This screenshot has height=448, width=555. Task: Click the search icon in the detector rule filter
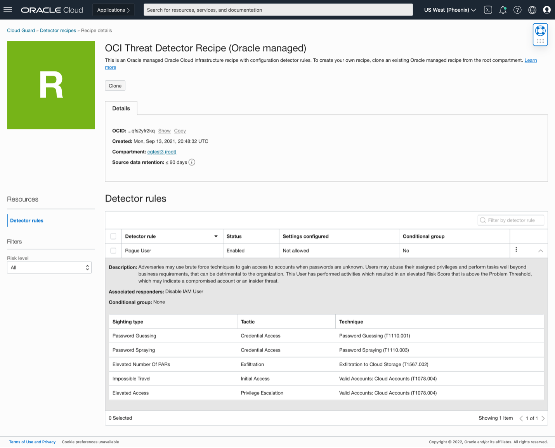coord(483,220)
